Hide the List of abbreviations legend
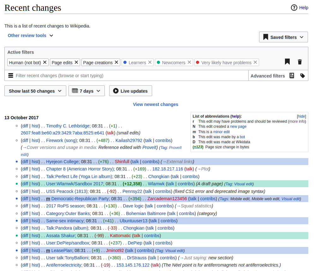The width and height of the screenshot is (314, 271). tap(302, 116)
